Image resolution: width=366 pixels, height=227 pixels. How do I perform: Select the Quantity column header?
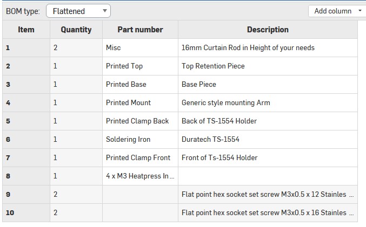[76, 30]
